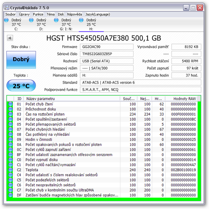This screenshot has width=209, height=209.
Task: Click status icon of row 02 Průchodnost disku
Action: [x=10, y=109]
